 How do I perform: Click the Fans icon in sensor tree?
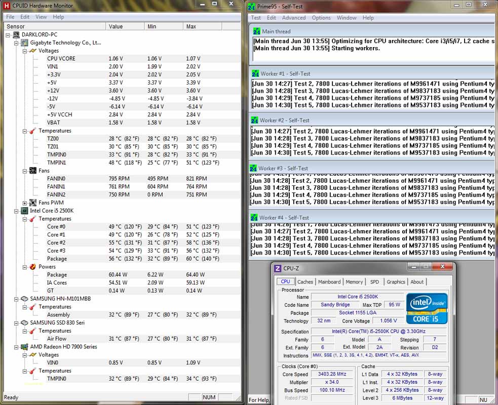click(x=33, y=171)
